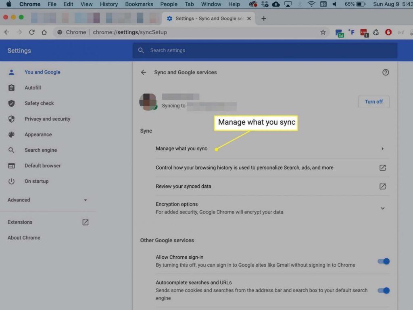Viewport: 413px width, 310px height.
Task: Click the recycle-arrows extension icon
Action: click(376, 32)
